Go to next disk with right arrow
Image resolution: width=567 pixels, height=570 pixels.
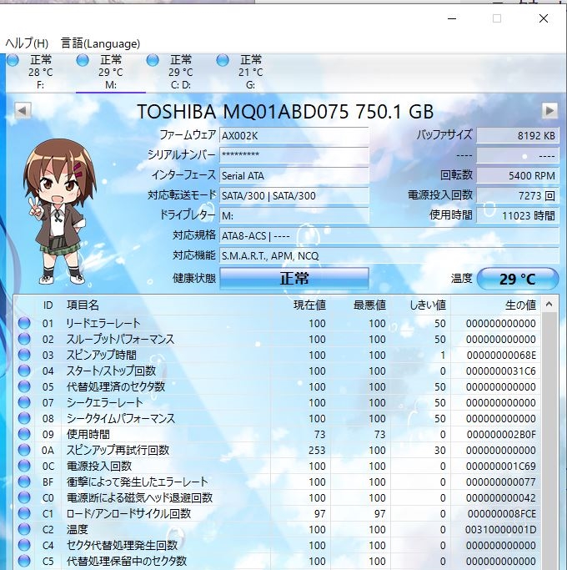click(549, 110)
